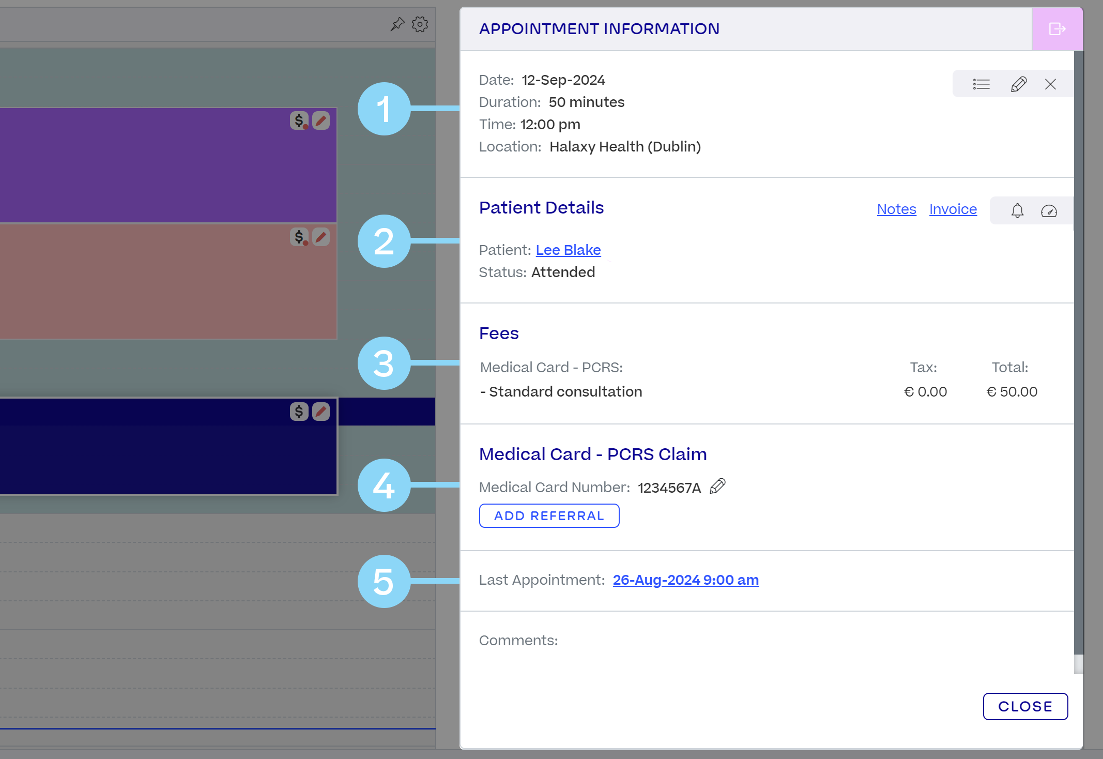Click the ADD REFERRAL button
Image resolution: width=1103 pixels, height=759 pixels.
click(x=549, y=516)
